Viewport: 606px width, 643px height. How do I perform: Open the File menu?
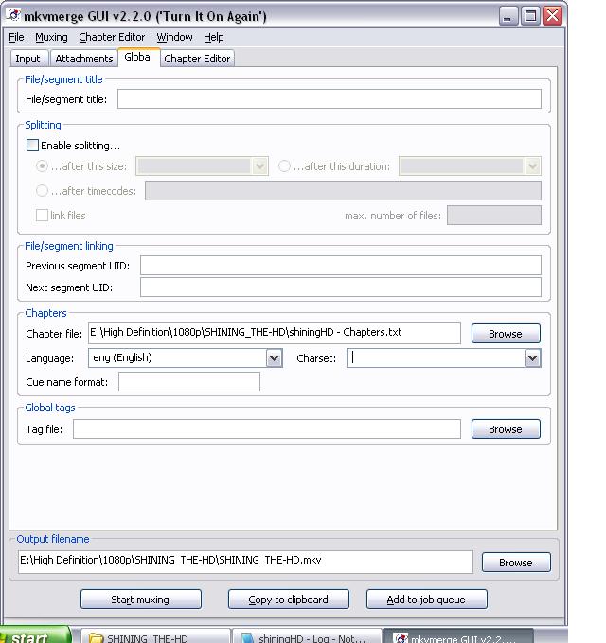pyautogui.click(x=16, y=37)
